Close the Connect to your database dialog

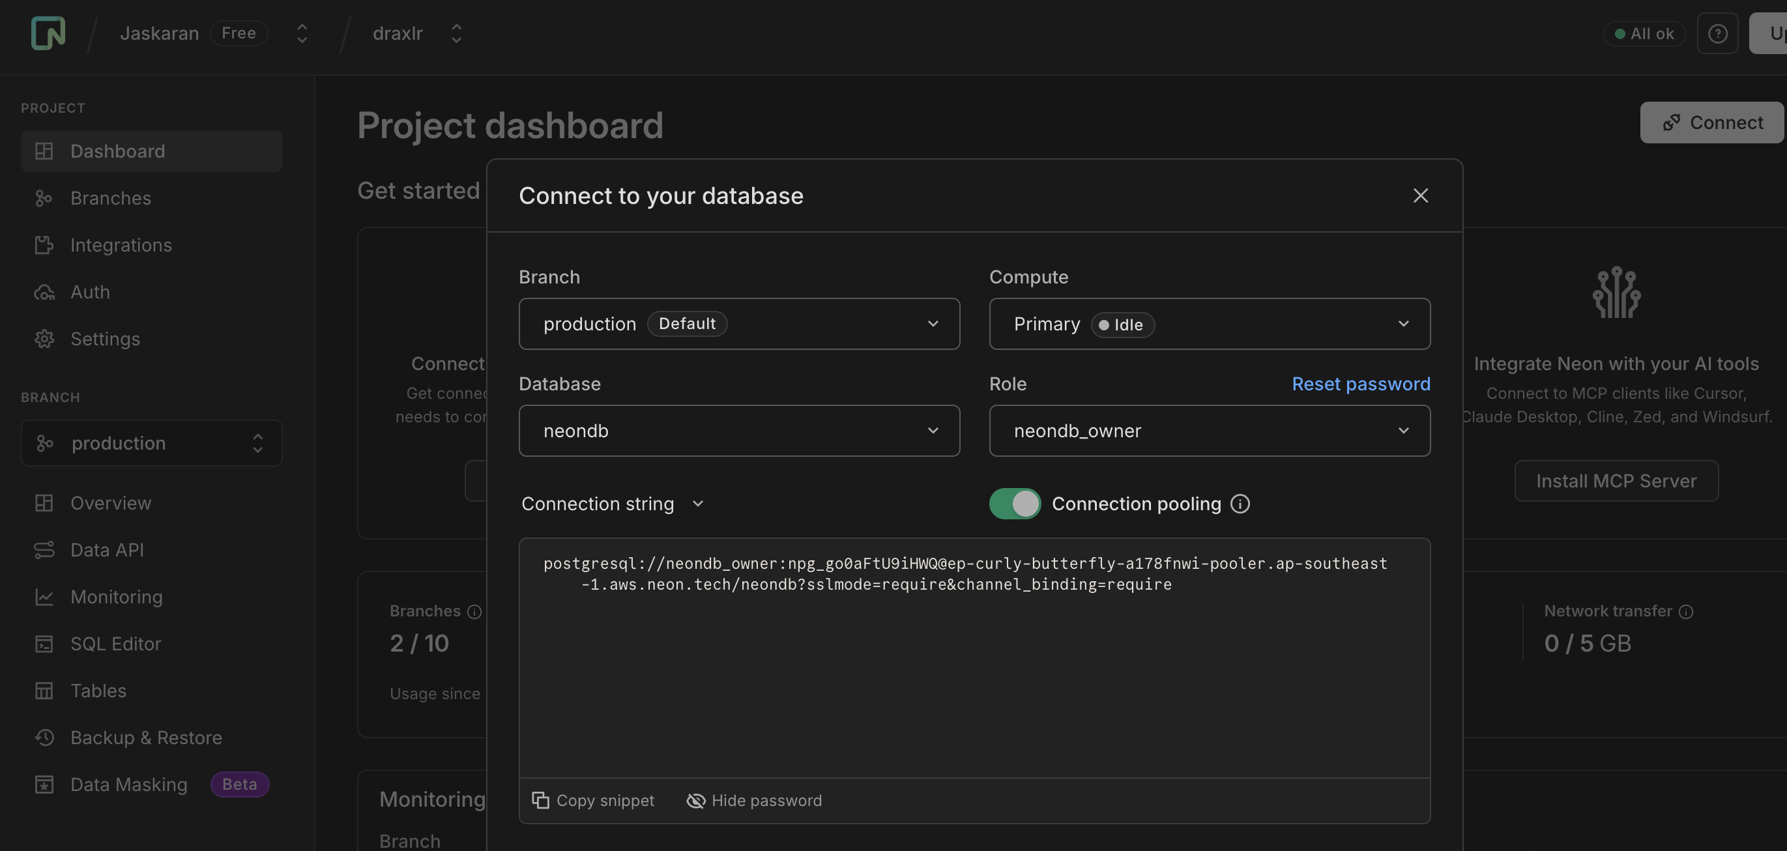click(1420, 195)
